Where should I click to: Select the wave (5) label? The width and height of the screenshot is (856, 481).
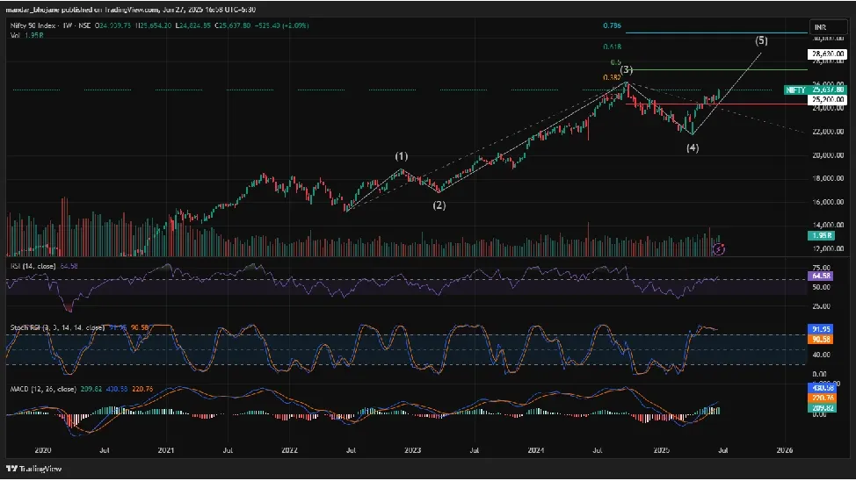point(762,40)
